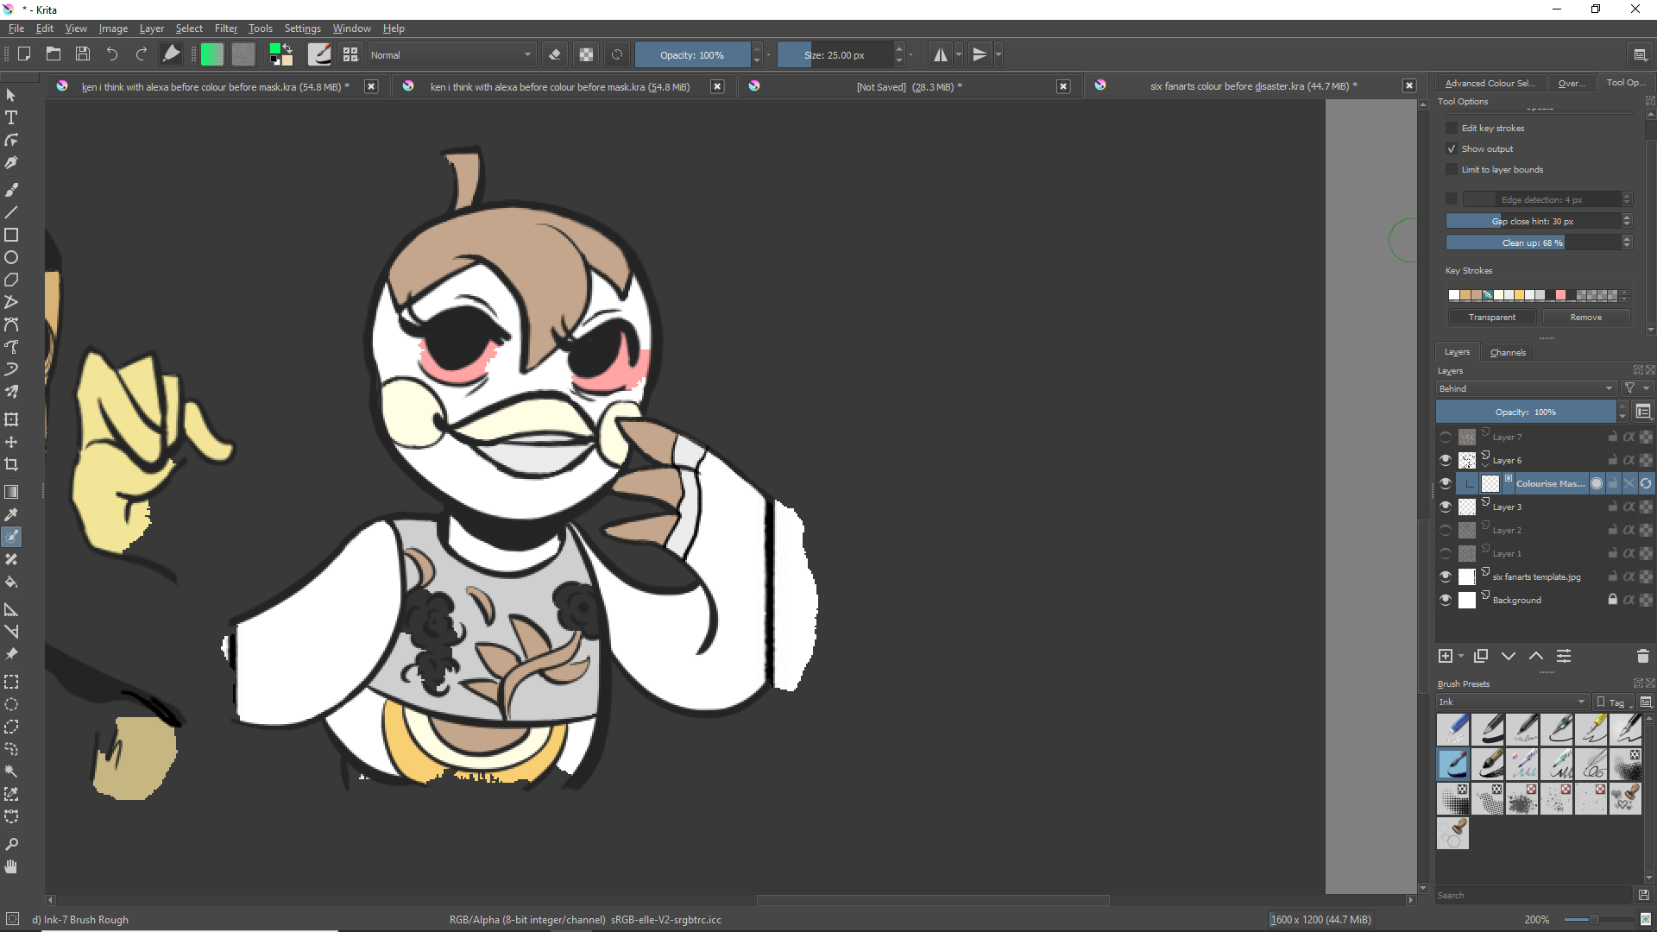Adjust the Clean up percentage slider
The height and width of the screenshot is (932, 1657).
1533,242
